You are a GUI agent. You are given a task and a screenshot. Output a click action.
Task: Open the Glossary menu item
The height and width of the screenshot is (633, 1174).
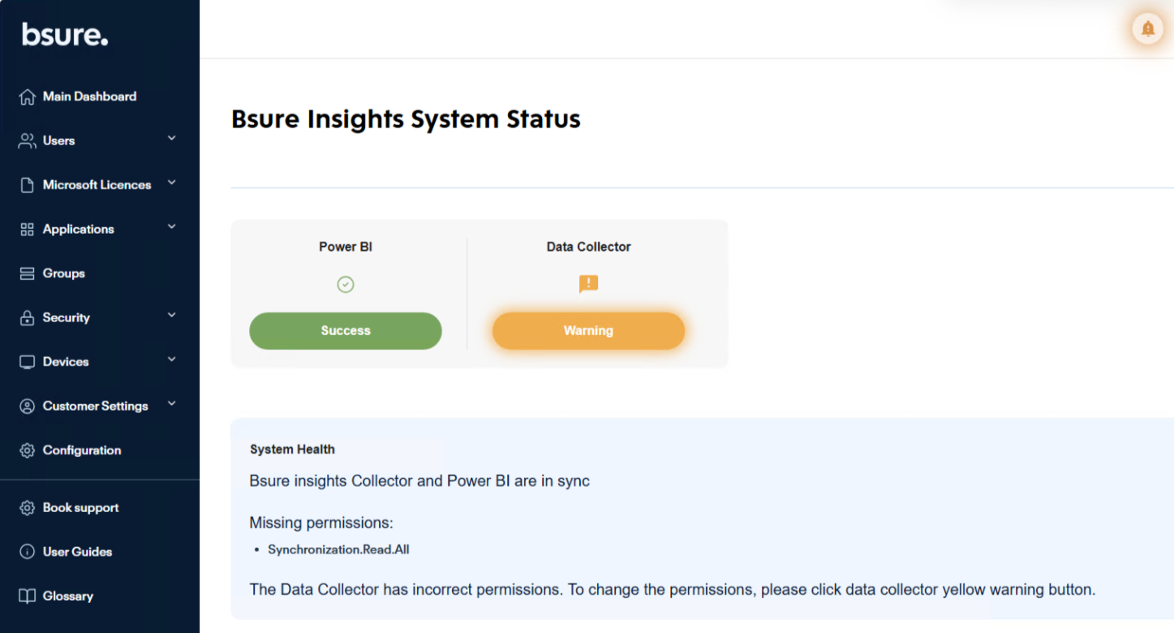pyautogui.click(x=68, y=596)
